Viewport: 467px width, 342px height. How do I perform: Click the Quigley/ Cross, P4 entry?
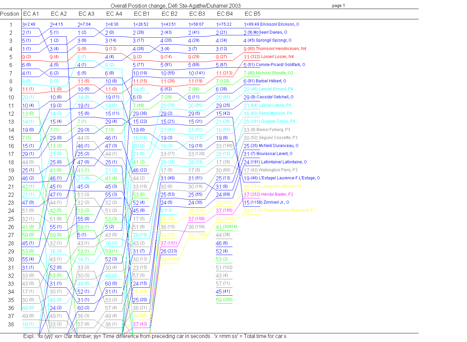pyautogui.click(x=269, y=121)
